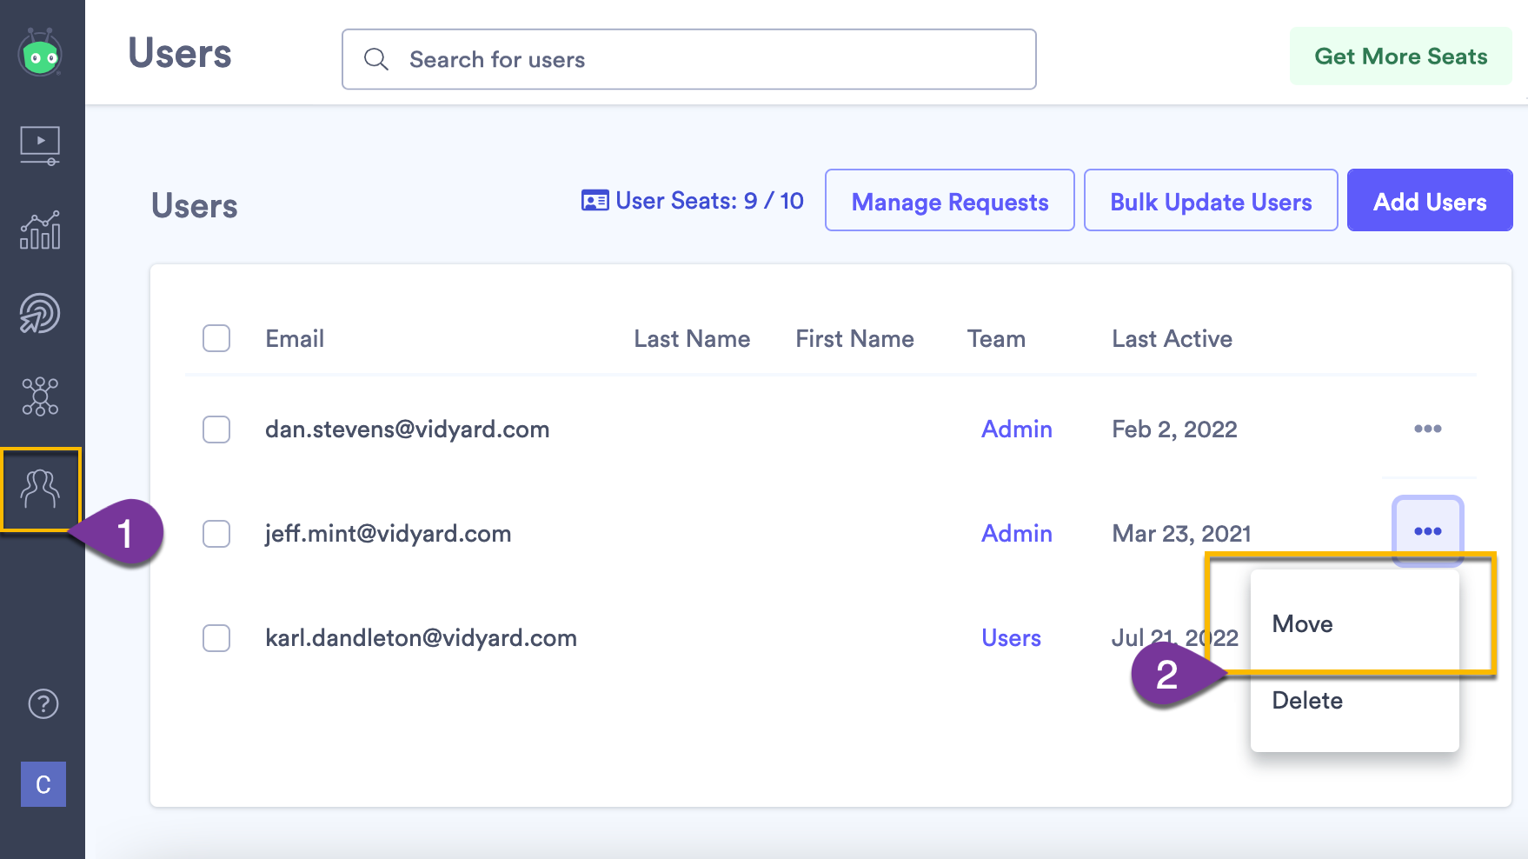
Task: Check the box for dan.stevens@vidyard.com
Action: point(216,429)
